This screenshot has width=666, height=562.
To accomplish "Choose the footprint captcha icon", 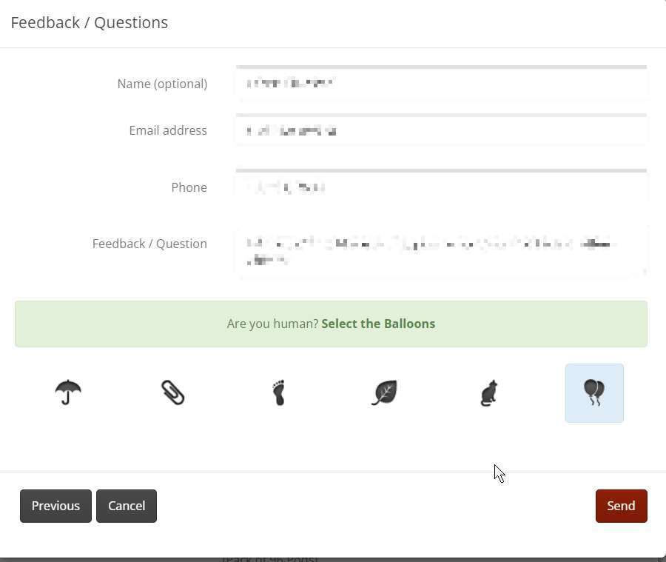I will pos(278,392).
